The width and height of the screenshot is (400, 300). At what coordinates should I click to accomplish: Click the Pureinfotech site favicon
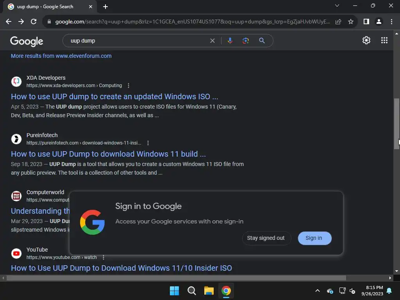tap(16, 139)
